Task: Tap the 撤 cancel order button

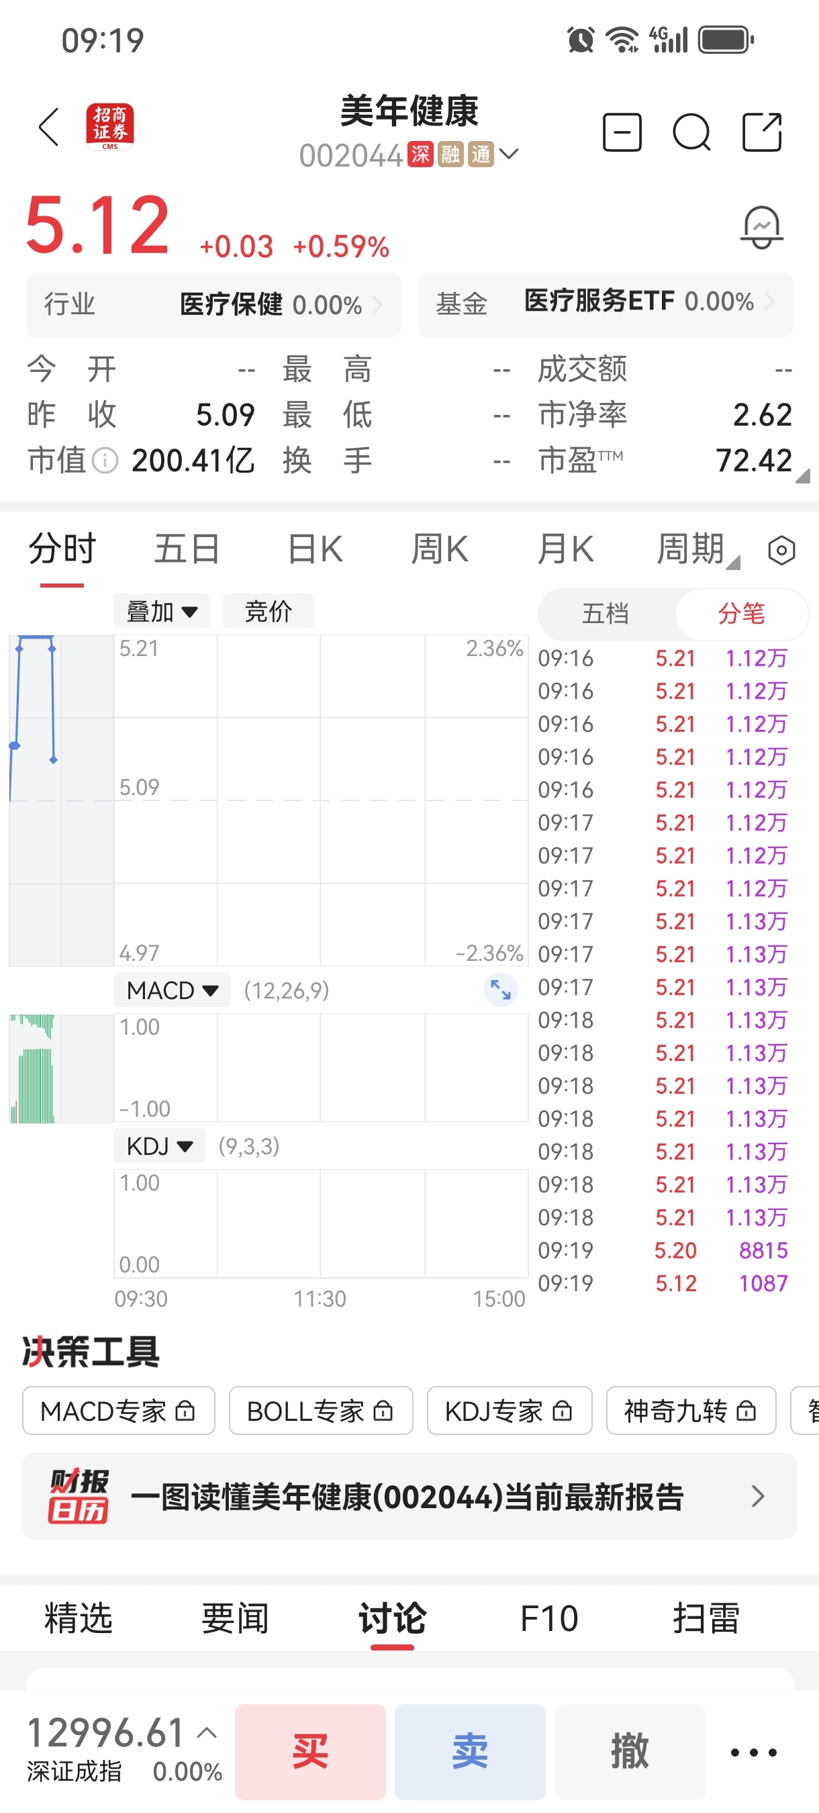Action: coord(630,1751)
